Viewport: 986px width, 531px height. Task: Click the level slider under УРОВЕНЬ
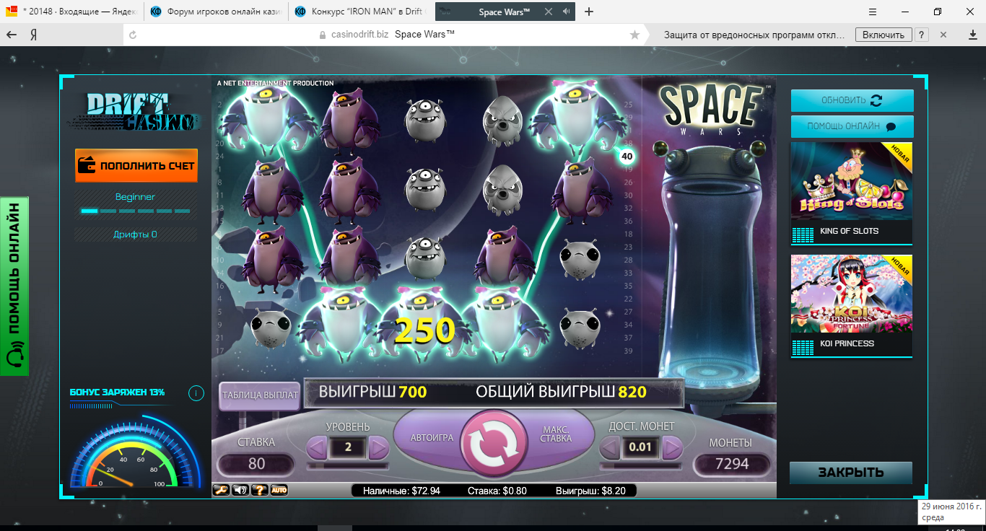click(x=348, y=466)
